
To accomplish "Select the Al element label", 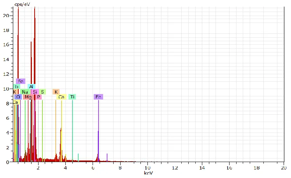I will point(32,87).
